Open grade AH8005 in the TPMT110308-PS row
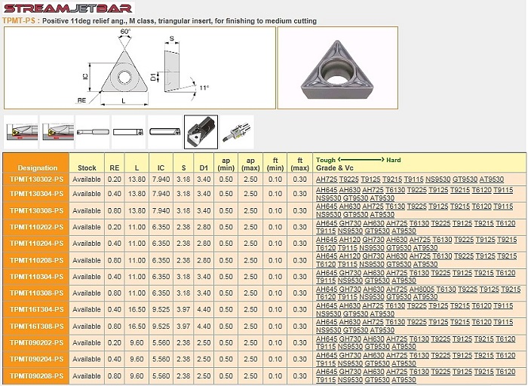This screenshot has width=528, height=386. [x=421, y=289]
